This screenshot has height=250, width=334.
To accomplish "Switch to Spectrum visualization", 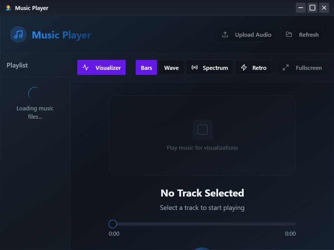I will (x=210, y=68).
